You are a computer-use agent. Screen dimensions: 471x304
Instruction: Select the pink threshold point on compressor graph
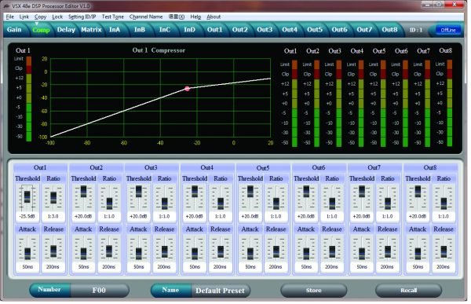click(187, 89)
